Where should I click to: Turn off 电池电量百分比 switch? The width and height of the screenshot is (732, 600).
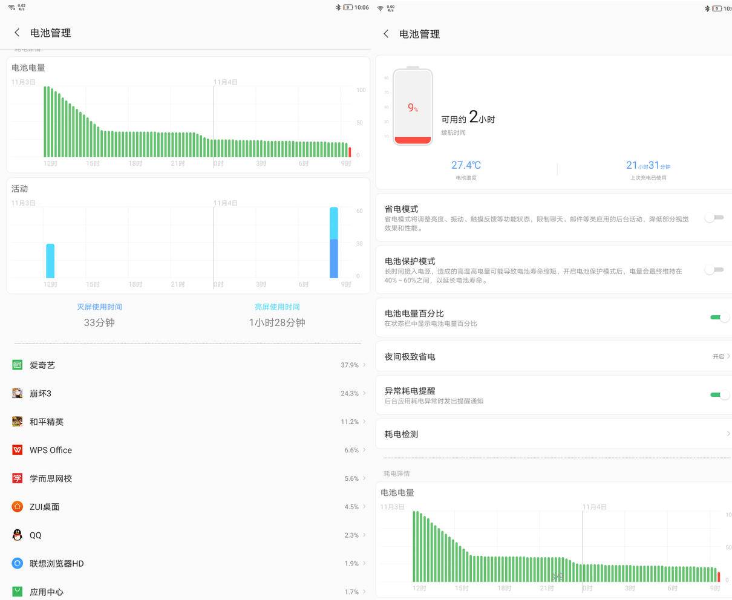click(720, 317)
